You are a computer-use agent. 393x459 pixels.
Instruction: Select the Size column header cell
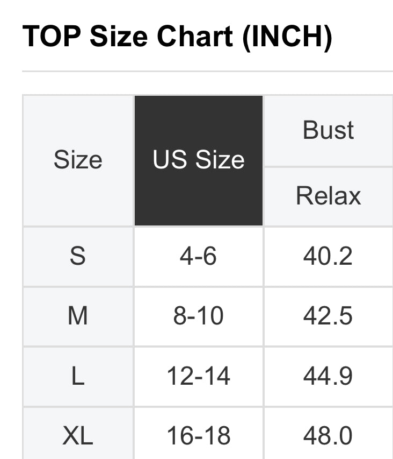78,160
